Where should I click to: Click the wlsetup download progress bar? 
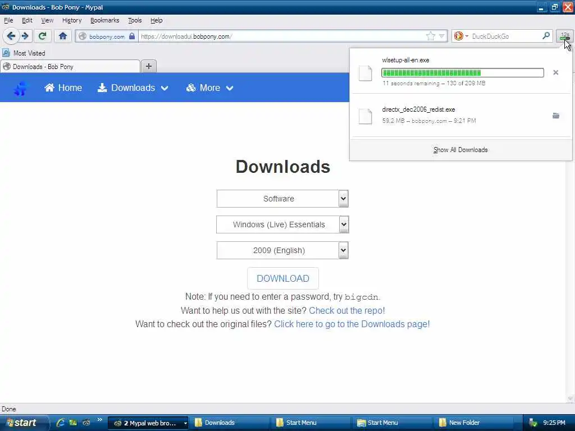tap(463, 72)
